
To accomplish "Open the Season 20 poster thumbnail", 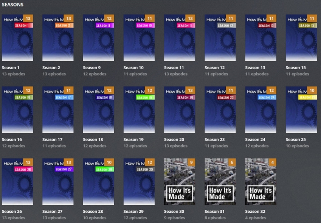I will coord(180,110).
